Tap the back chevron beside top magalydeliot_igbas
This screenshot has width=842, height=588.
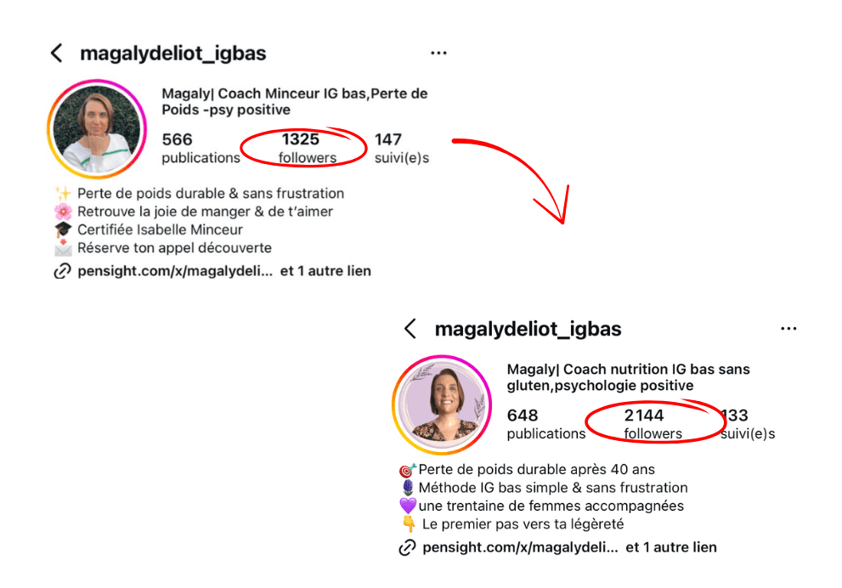click(x=56, y=54)
